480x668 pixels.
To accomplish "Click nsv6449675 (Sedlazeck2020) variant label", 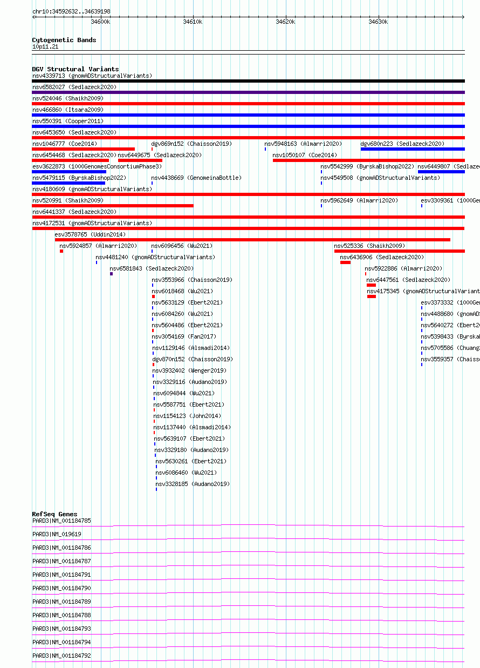I will [x=160, y=155].
